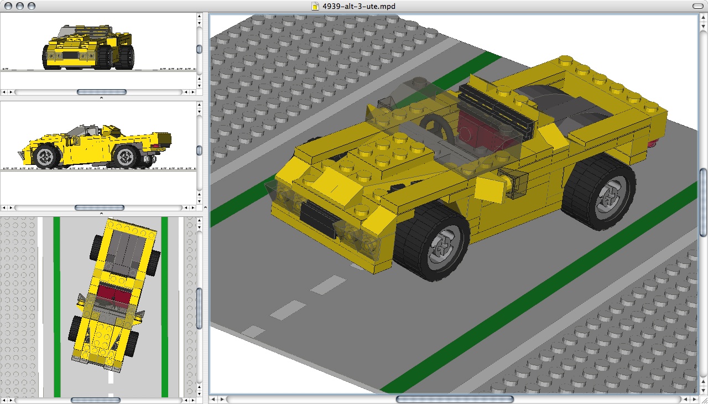Click the right scroll arrow under the main 3D viewport
The image size is (708, 404).
coord(222,398)
